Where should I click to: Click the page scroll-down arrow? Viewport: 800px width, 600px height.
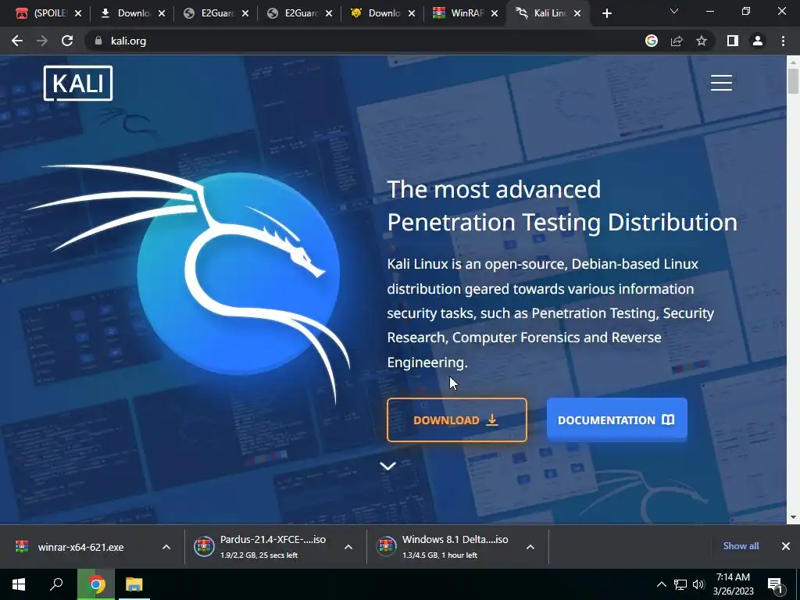793,517
